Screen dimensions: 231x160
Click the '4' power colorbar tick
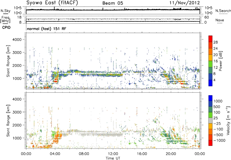[214, 80]
